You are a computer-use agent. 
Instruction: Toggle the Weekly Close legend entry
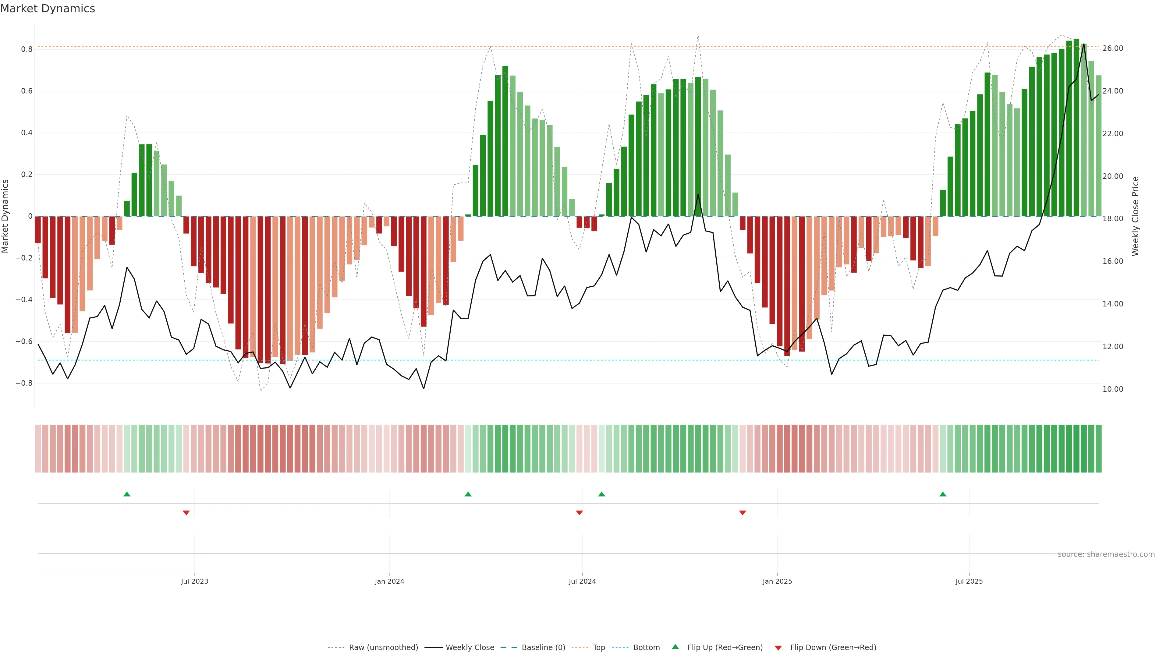(x=470, y=648)
